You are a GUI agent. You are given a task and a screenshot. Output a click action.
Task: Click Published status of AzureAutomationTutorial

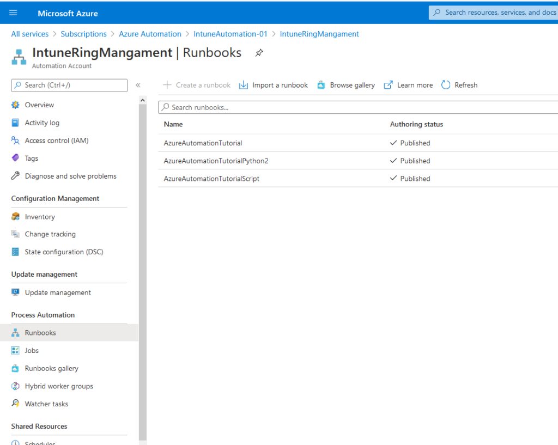(x=410, y=143)
